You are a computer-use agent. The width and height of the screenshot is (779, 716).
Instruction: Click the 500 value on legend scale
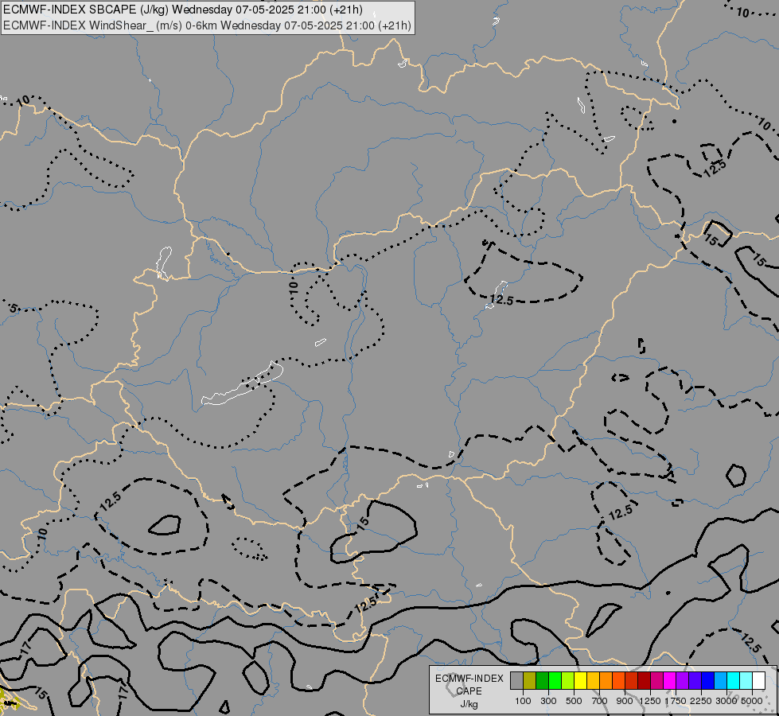pyautogui.click(x=574, y=701)
